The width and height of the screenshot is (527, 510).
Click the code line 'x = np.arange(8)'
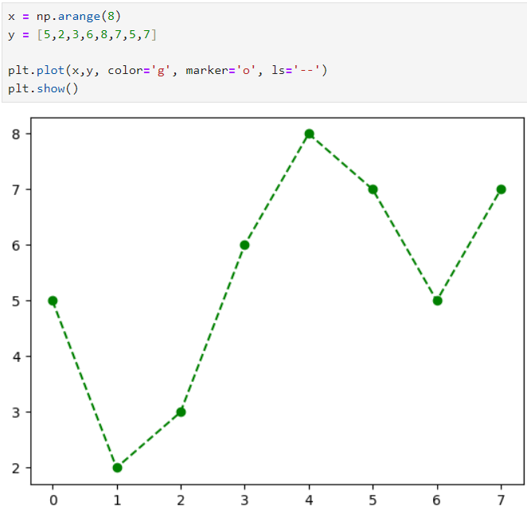point(64,16)
